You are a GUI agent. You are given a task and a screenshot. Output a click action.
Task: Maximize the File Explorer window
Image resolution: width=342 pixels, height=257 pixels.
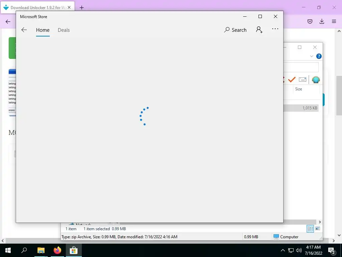pos(300,47)
